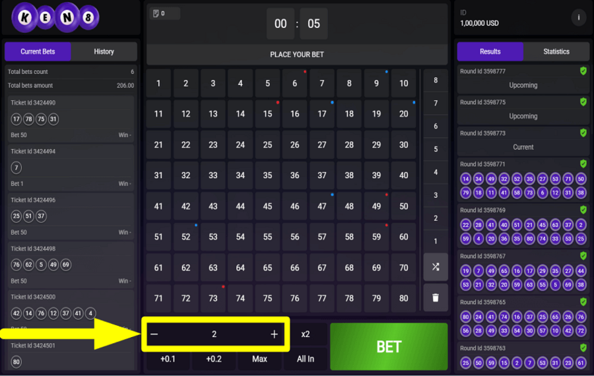Click green verified shield for Round 3598777
The width and height of the screenshot is (594, 376).
[x=583, y=71]
